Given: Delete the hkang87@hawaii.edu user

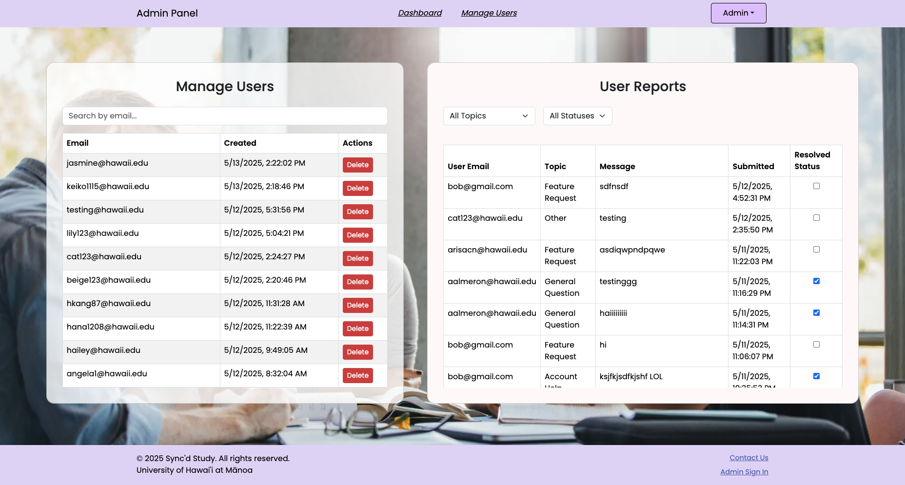Looking at the screenshot, I should pos(357,305).
